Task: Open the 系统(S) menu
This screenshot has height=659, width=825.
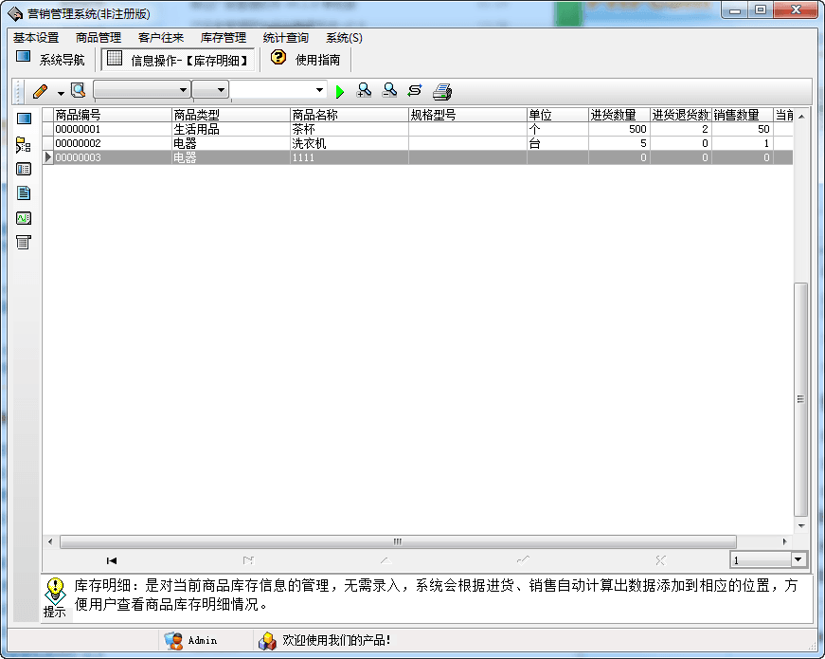Action: click(344, 38)
